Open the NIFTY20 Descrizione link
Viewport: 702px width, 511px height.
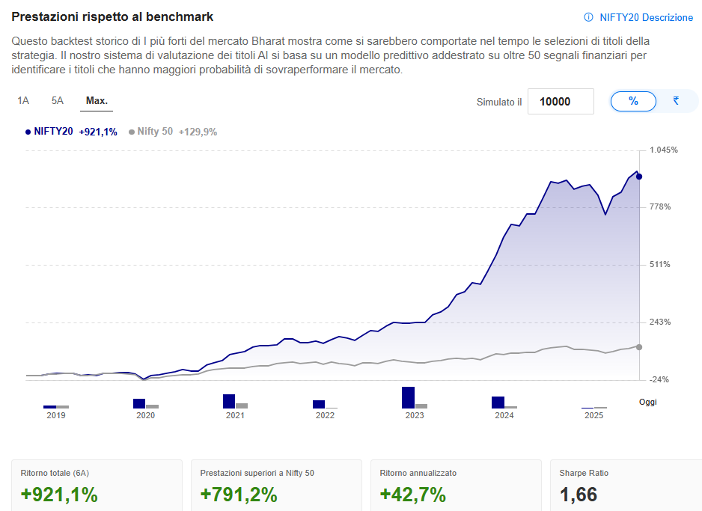point(646,17)
